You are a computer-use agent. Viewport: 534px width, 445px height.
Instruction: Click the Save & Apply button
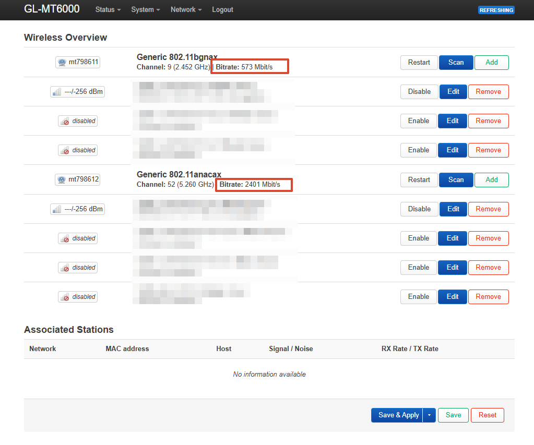(397, 415)
